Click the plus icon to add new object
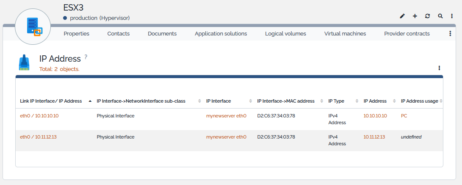462x185 pixels. 415,16
